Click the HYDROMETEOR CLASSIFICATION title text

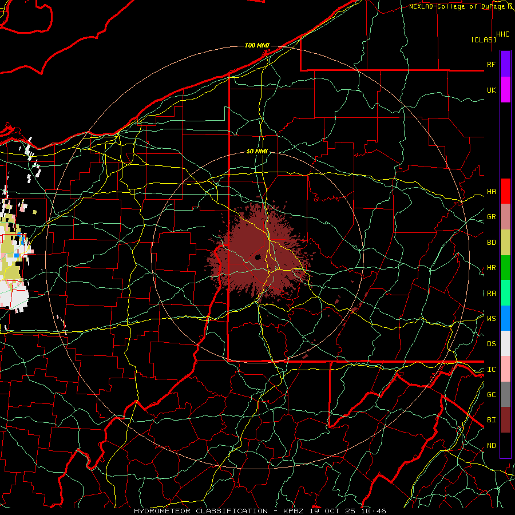201,511
